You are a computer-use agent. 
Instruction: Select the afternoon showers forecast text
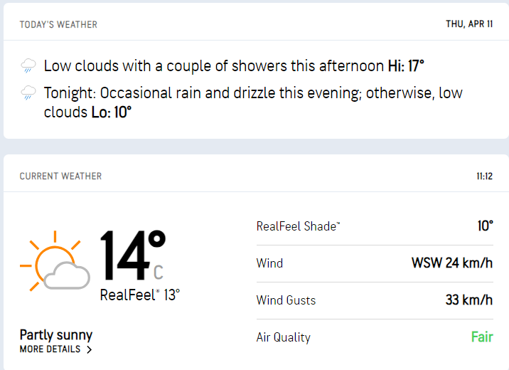(x=213, y=66)
